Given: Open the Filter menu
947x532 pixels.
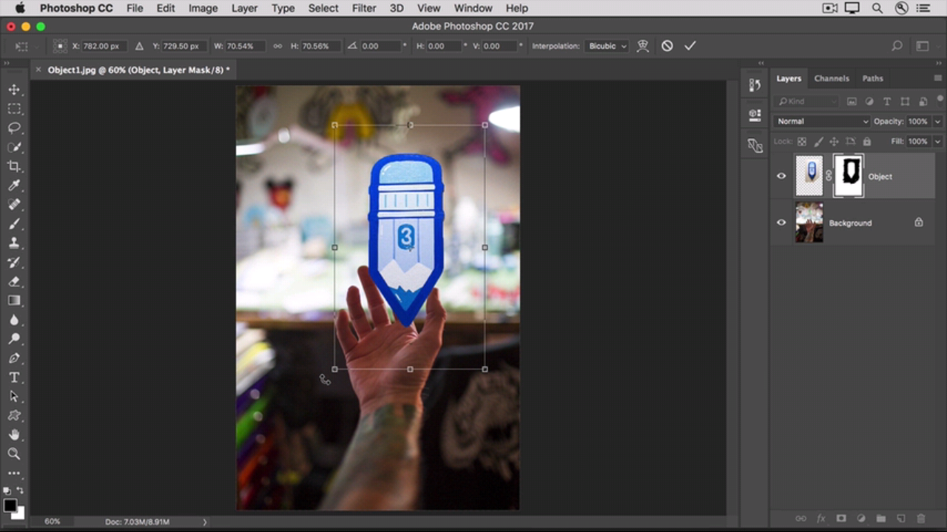Looking at the screenshot, I should coord(363,8).
